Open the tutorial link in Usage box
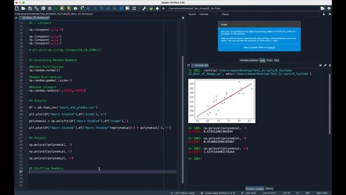Viewport: 346px width, 195px height. pos(271,48)
